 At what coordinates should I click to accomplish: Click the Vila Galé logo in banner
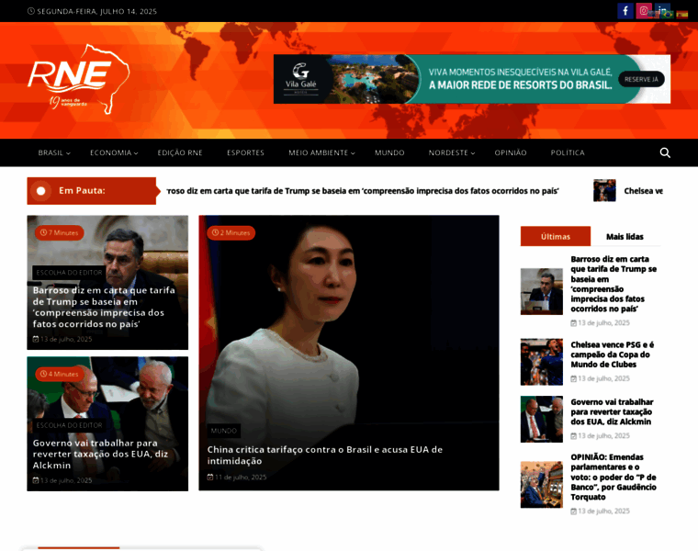click(301, 79)
